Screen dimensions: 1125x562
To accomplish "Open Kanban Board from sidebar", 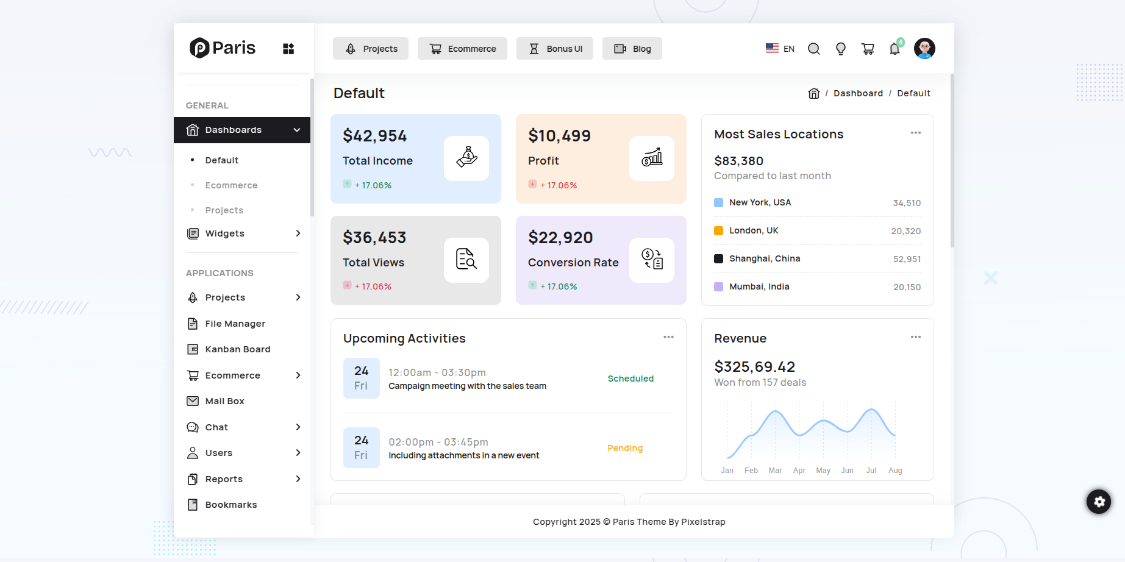I will pos(237,349).
